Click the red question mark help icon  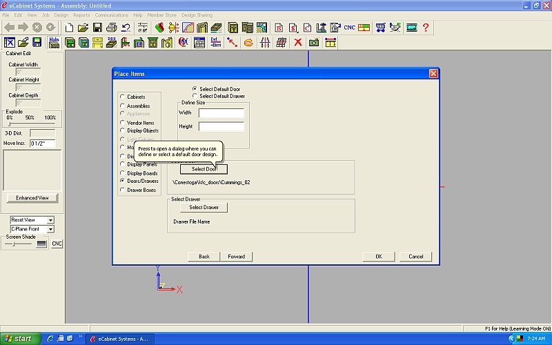coord(426,28)
